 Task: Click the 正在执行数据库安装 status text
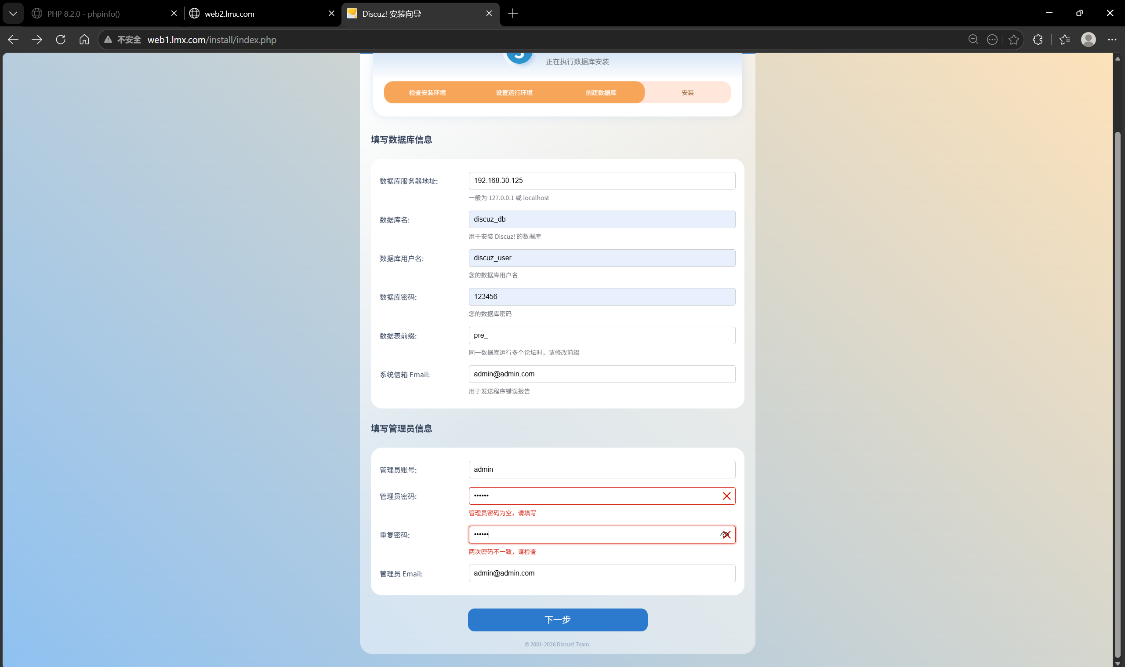pos(577,62)
